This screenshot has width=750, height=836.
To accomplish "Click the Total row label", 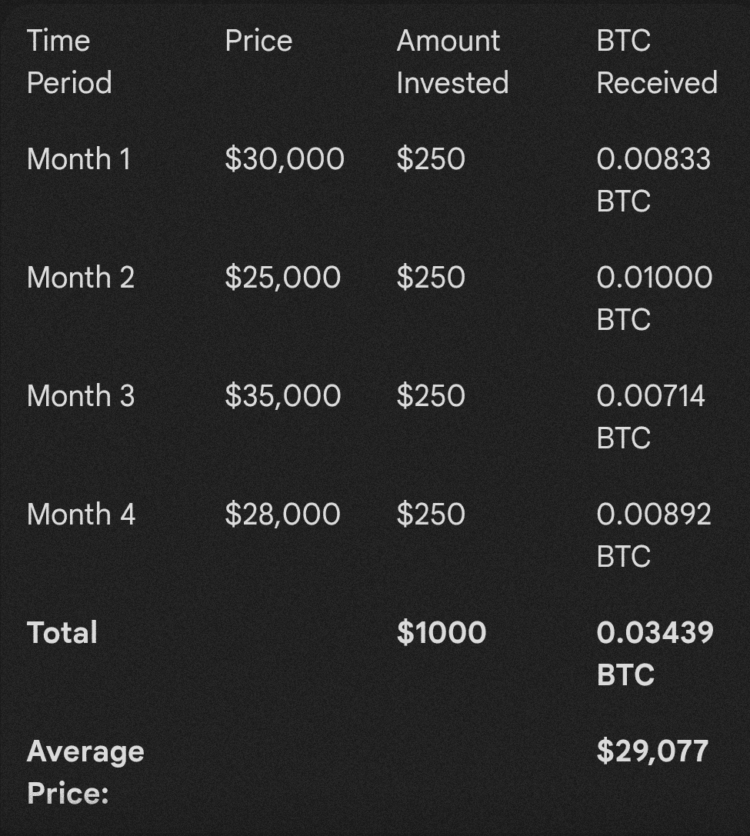I will coord(62,633).
